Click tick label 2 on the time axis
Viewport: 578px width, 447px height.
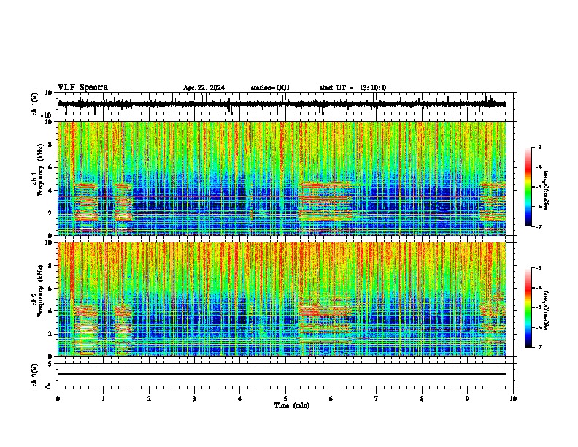pos(149,399)
